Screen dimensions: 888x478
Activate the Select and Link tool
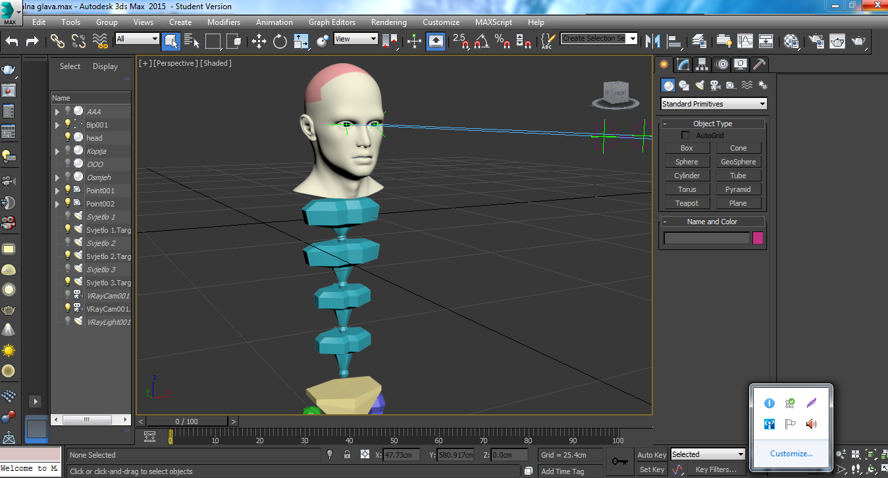click(58, 41)
